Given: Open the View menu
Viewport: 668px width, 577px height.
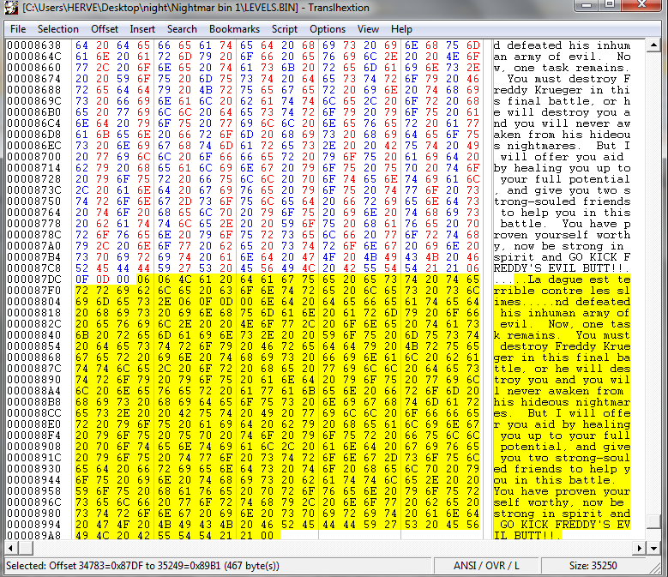Looking at the screenshot, I should point(368,29).
